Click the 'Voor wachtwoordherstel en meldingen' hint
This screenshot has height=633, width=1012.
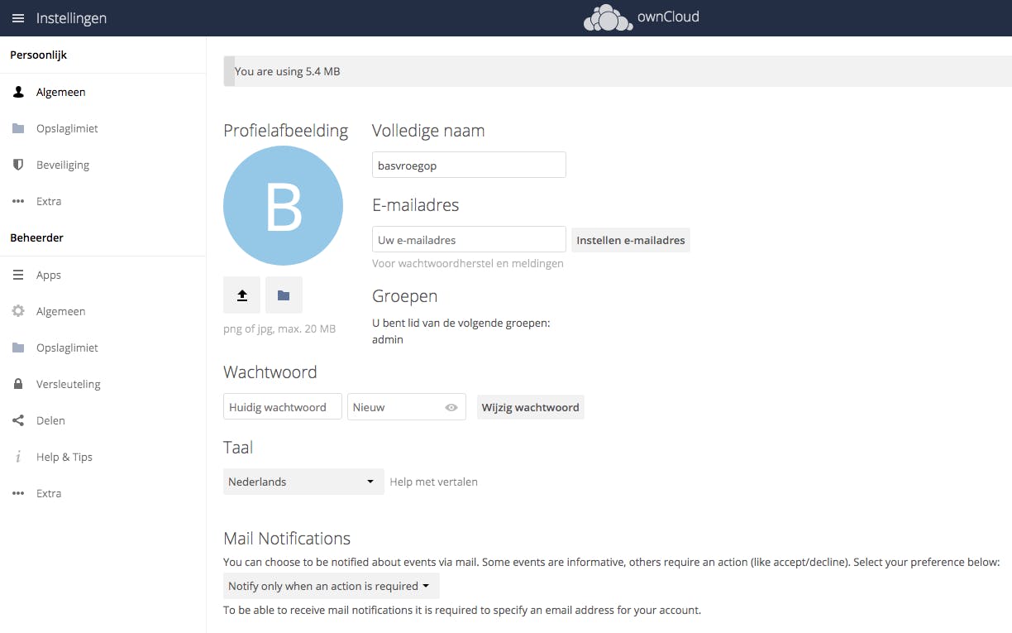coord(468,263)
